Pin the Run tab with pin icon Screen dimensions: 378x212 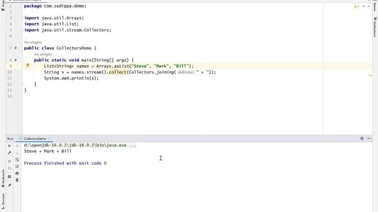tap(9, 185)
